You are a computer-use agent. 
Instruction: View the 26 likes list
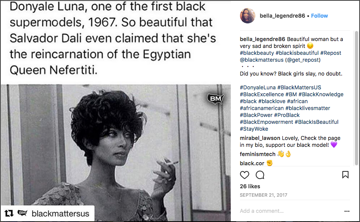[x=250, y=186]
